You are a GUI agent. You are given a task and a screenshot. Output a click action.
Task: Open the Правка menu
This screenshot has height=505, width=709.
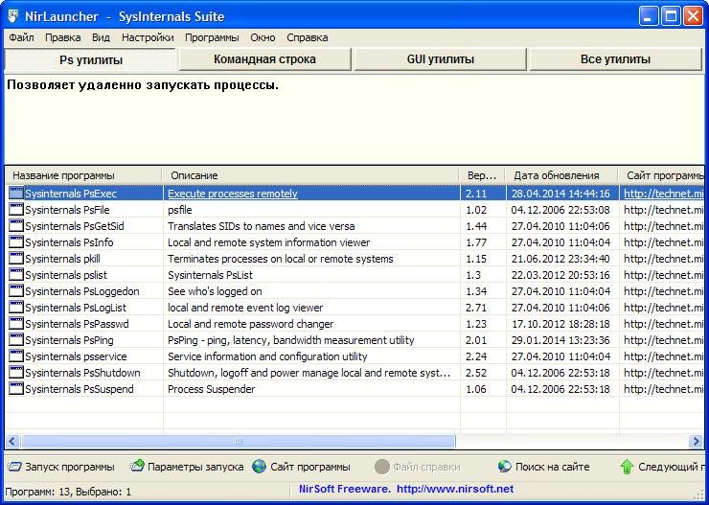(x=63, y=37)
